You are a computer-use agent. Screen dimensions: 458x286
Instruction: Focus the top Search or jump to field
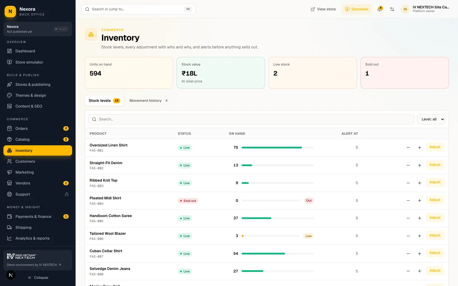point(139,9)
